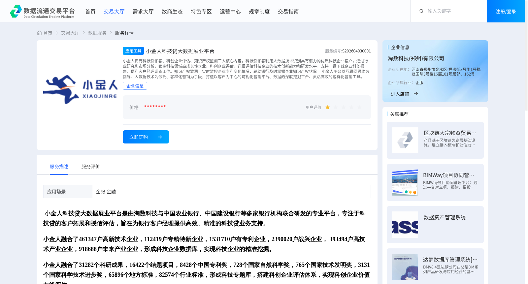
Task: Click the 小金人科技贷大数据展业平台 title
Action: point(180,51)
